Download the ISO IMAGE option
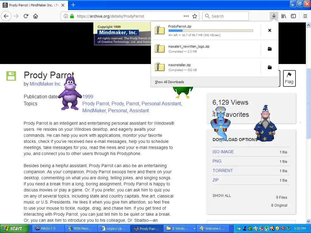 pos(223,152)
